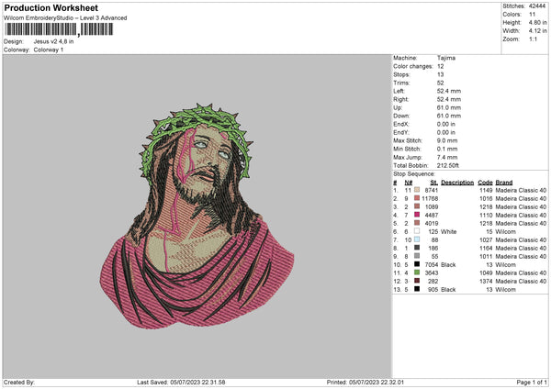Click the barcode under the header
Image resolution: width=551 pixels, height=389 pixels.
[x=59, y=29]
